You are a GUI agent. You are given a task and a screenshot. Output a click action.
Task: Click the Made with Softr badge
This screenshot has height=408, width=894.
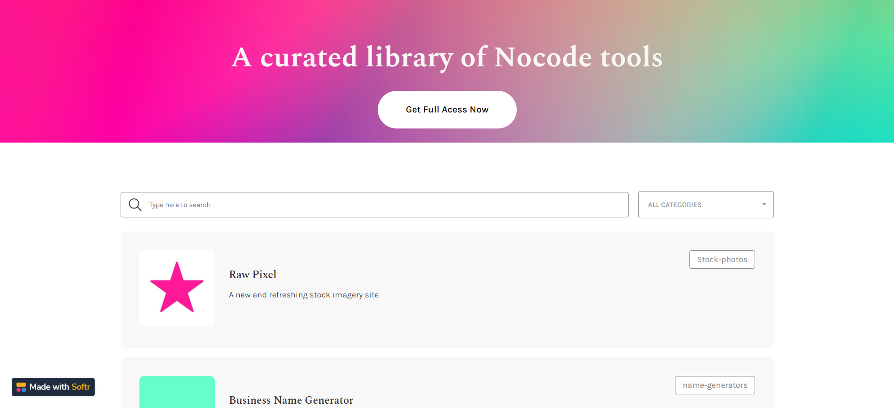click(x=53, y=387)
